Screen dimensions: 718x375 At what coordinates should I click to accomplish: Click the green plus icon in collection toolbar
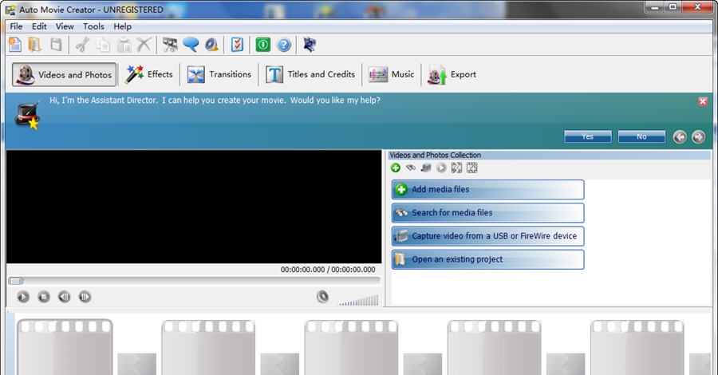point(396,168)
